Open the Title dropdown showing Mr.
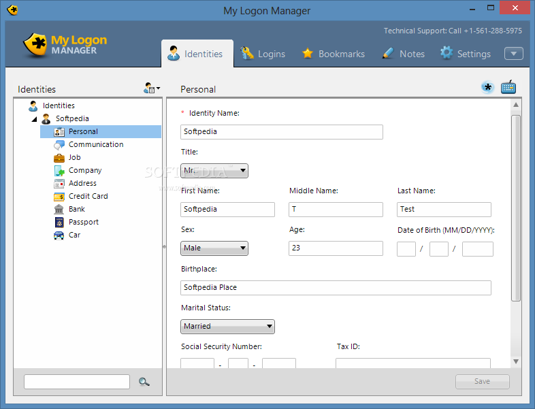Screen dimensions: 535x409 pyautogui.click(x=214, y=171)
